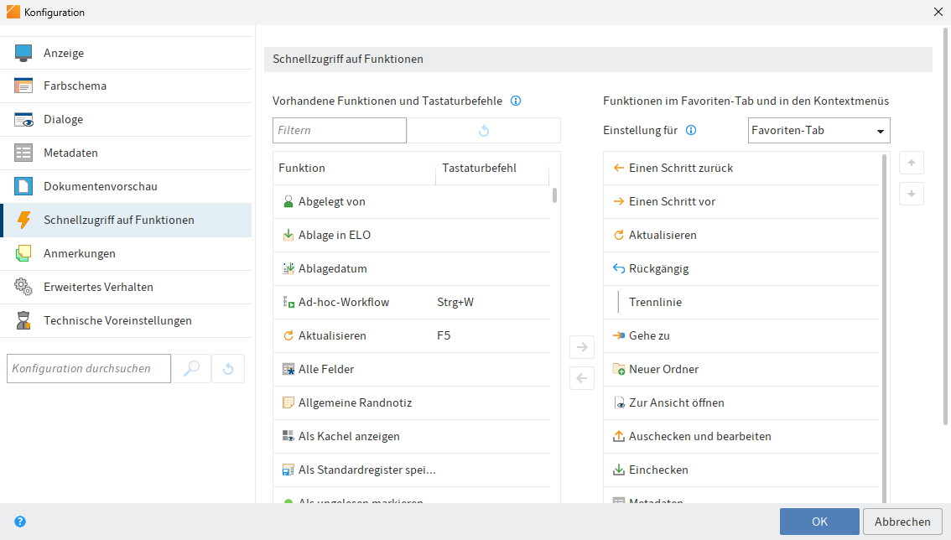Viewport: 951px width, 540px height.
Task: Click the down arrow to move favorite downward
Action: 912,194
